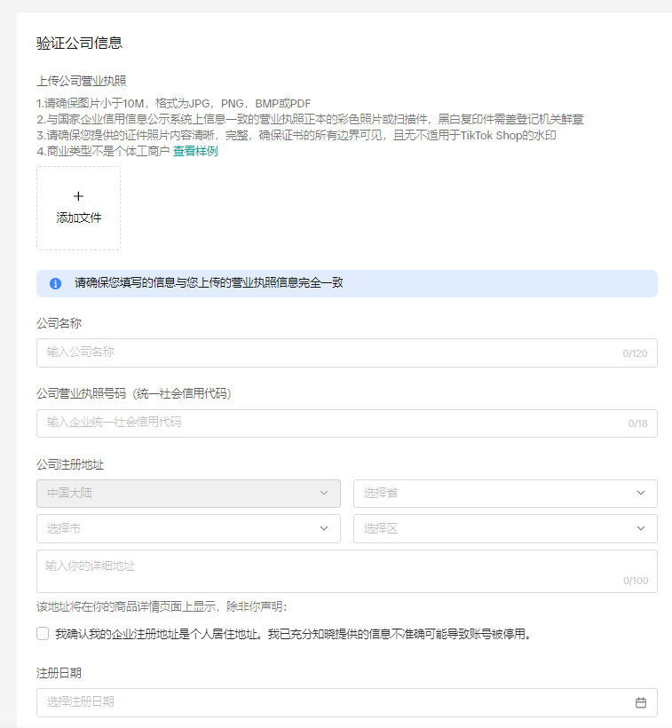Expand the 选择区 district dropdown
The image size is (672, 728).
(504, 528)
